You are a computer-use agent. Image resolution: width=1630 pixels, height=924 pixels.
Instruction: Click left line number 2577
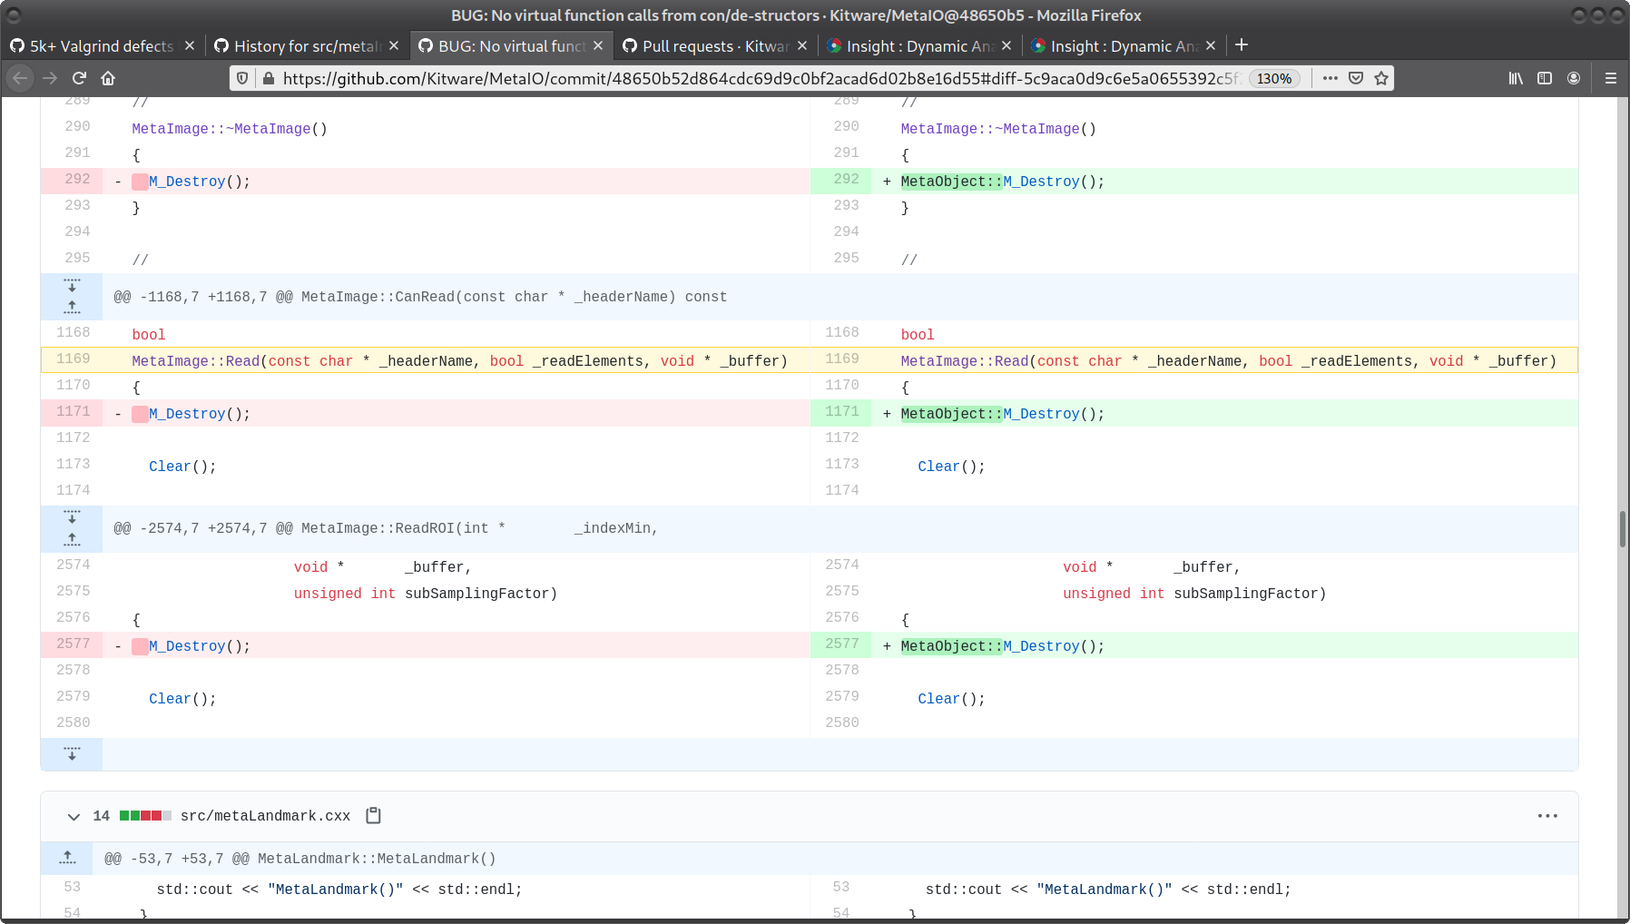73,644
